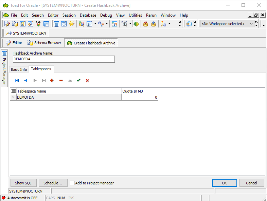Viewport: 267px width, 201px height.
Task: Click the grid options icon beside Tablespace Name
Action: (14, 91)
